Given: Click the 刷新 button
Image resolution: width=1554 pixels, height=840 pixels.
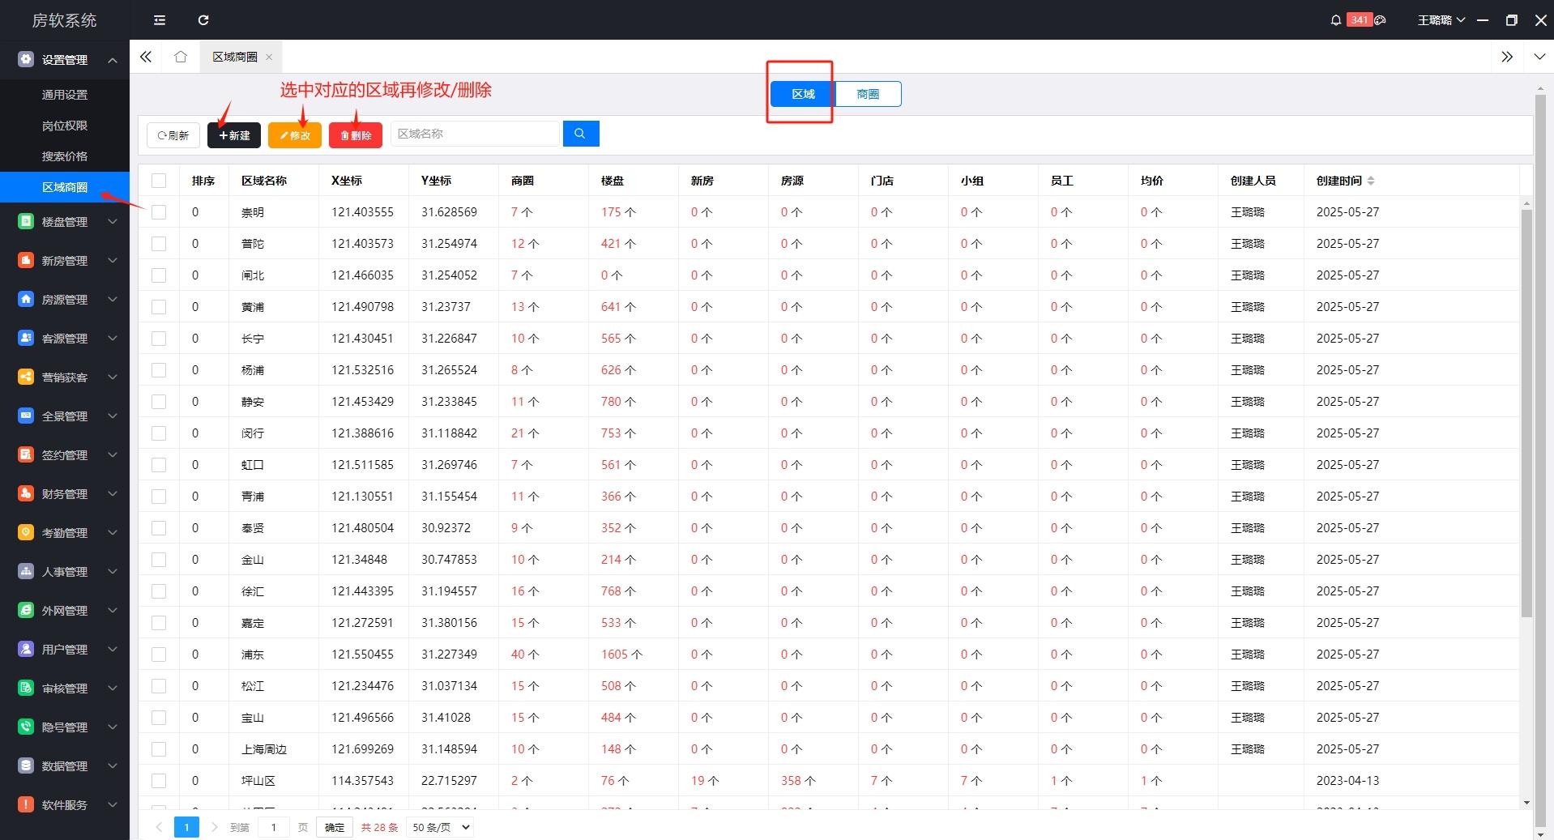Looking at the screenshot, I should click(x=173, y=135).
